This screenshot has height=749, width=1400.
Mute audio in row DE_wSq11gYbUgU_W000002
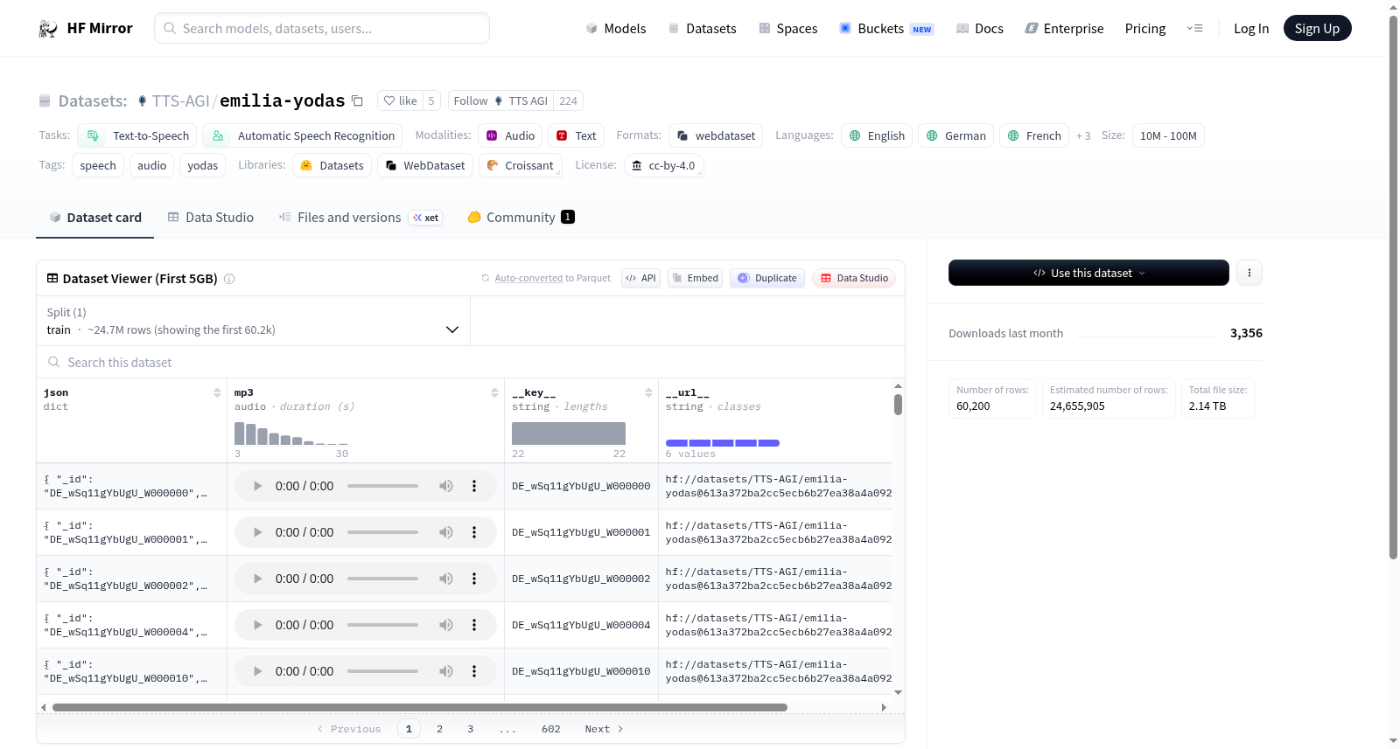(x=446, y=579)
